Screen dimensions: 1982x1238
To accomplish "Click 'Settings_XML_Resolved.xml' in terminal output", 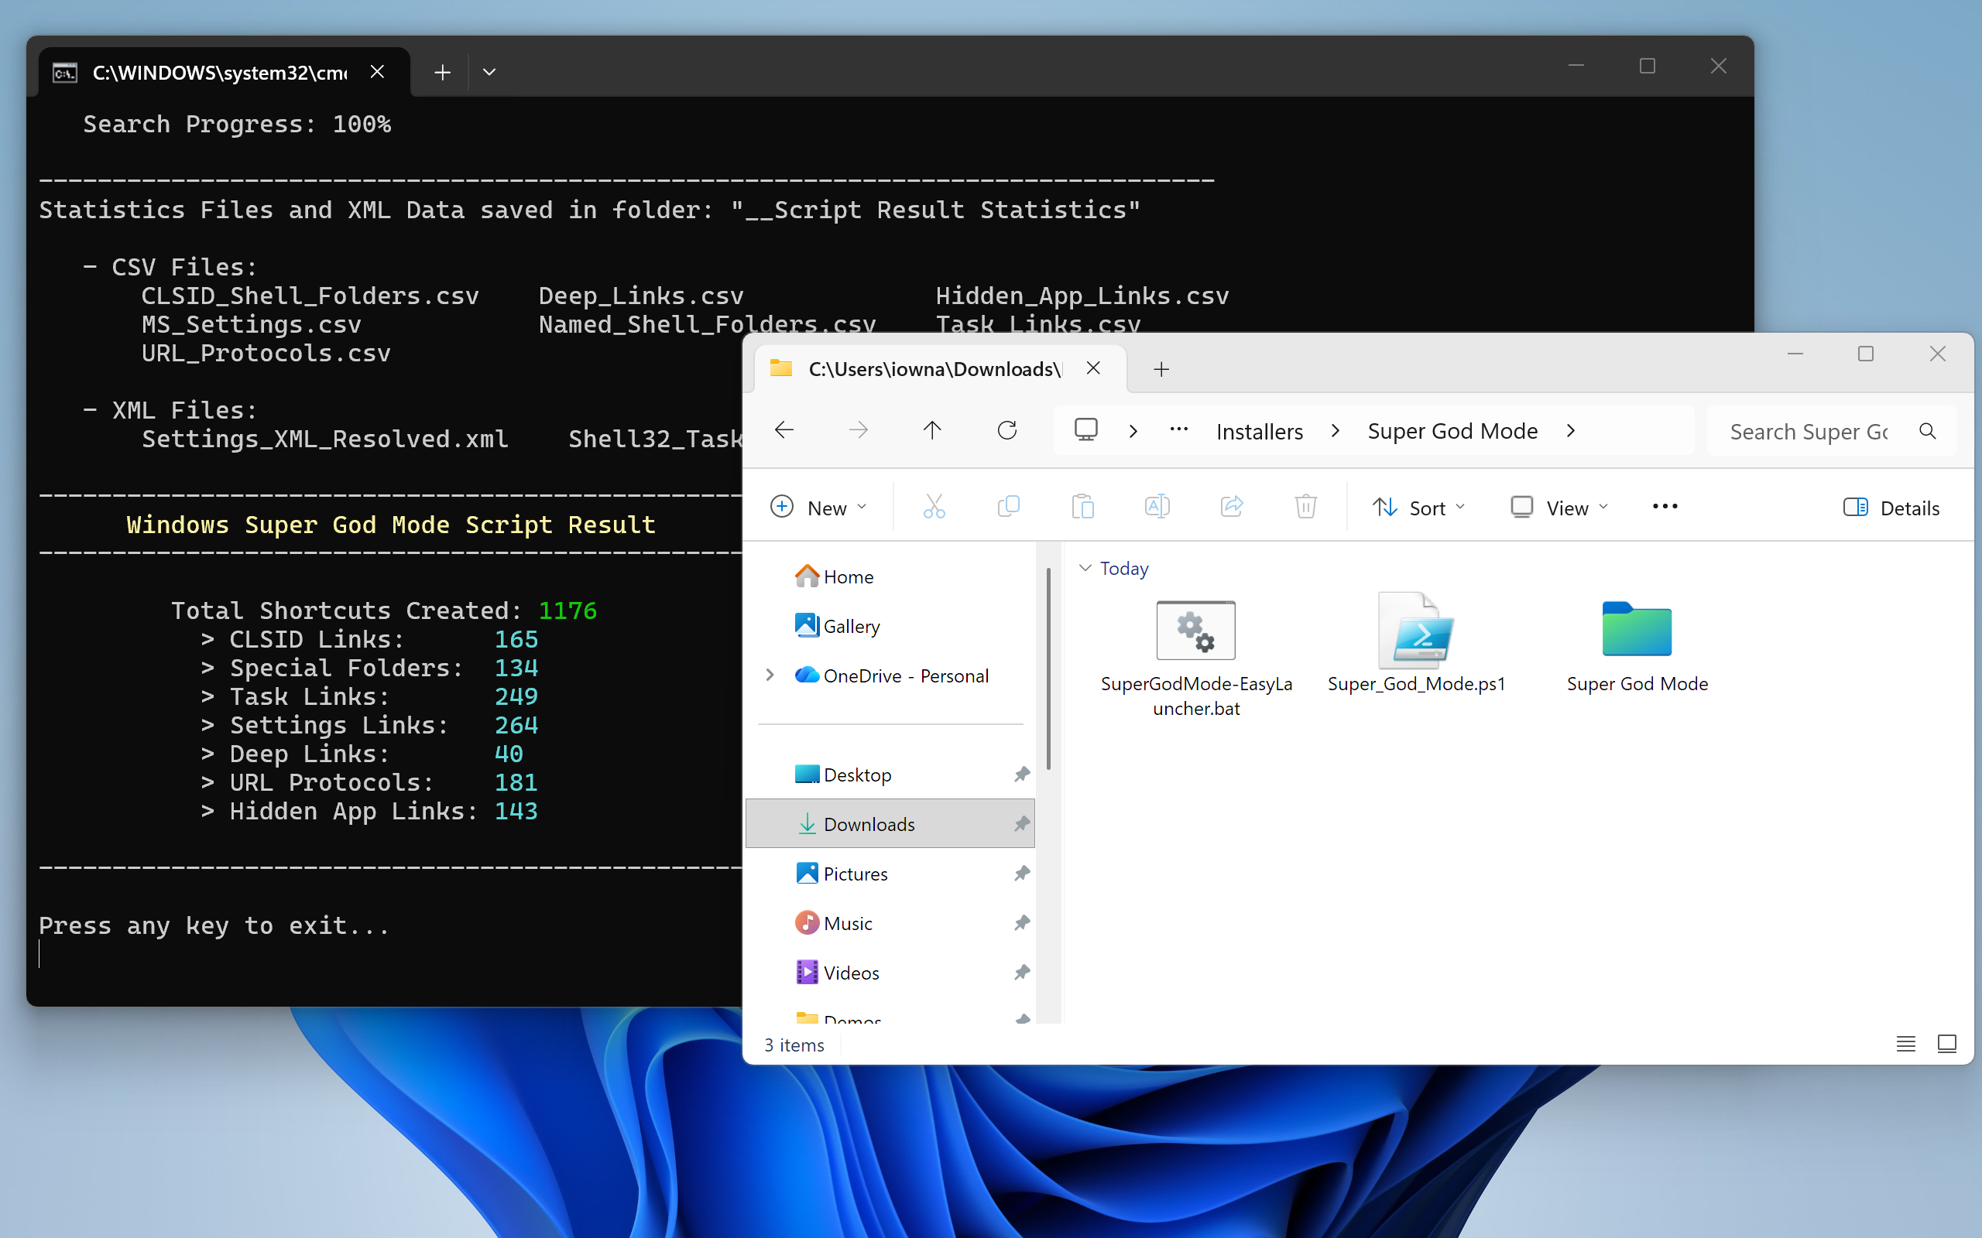I will tap(325, 439).
